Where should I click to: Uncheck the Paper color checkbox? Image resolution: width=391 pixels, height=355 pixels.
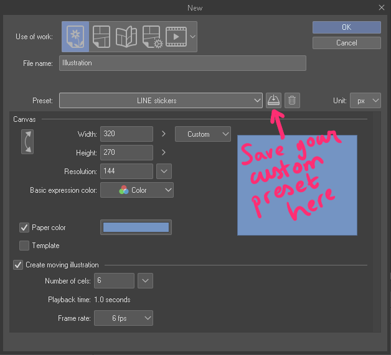24,228
